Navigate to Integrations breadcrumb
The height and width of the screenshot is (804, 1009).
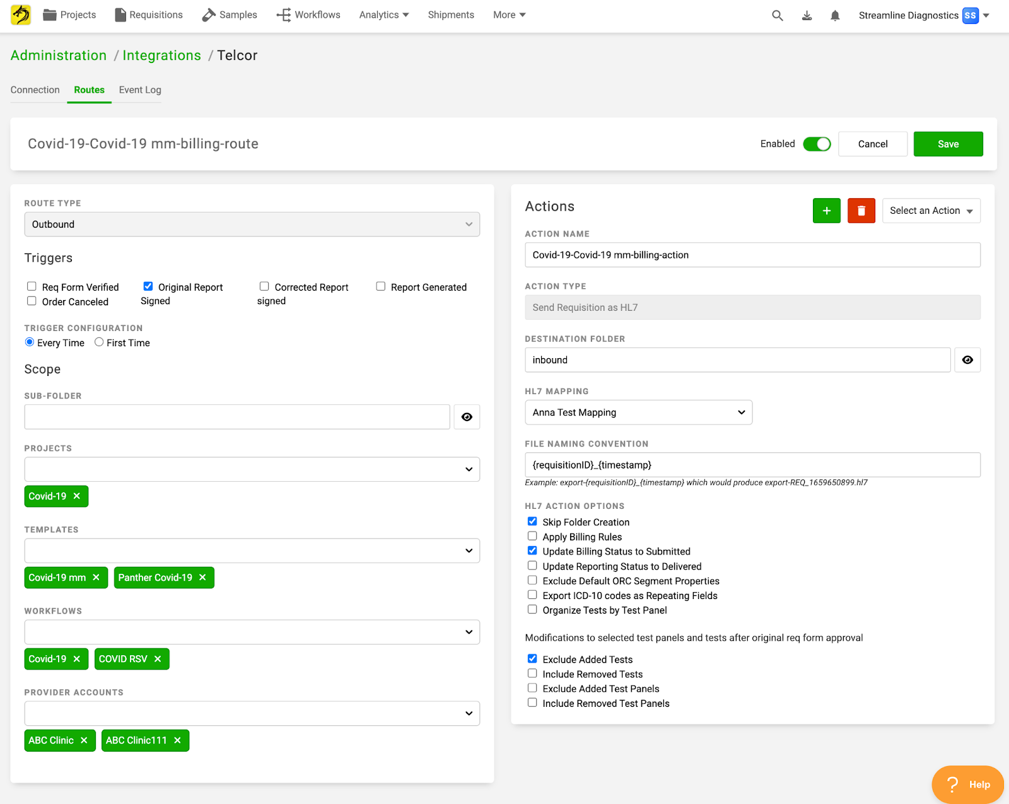(162, 55)
